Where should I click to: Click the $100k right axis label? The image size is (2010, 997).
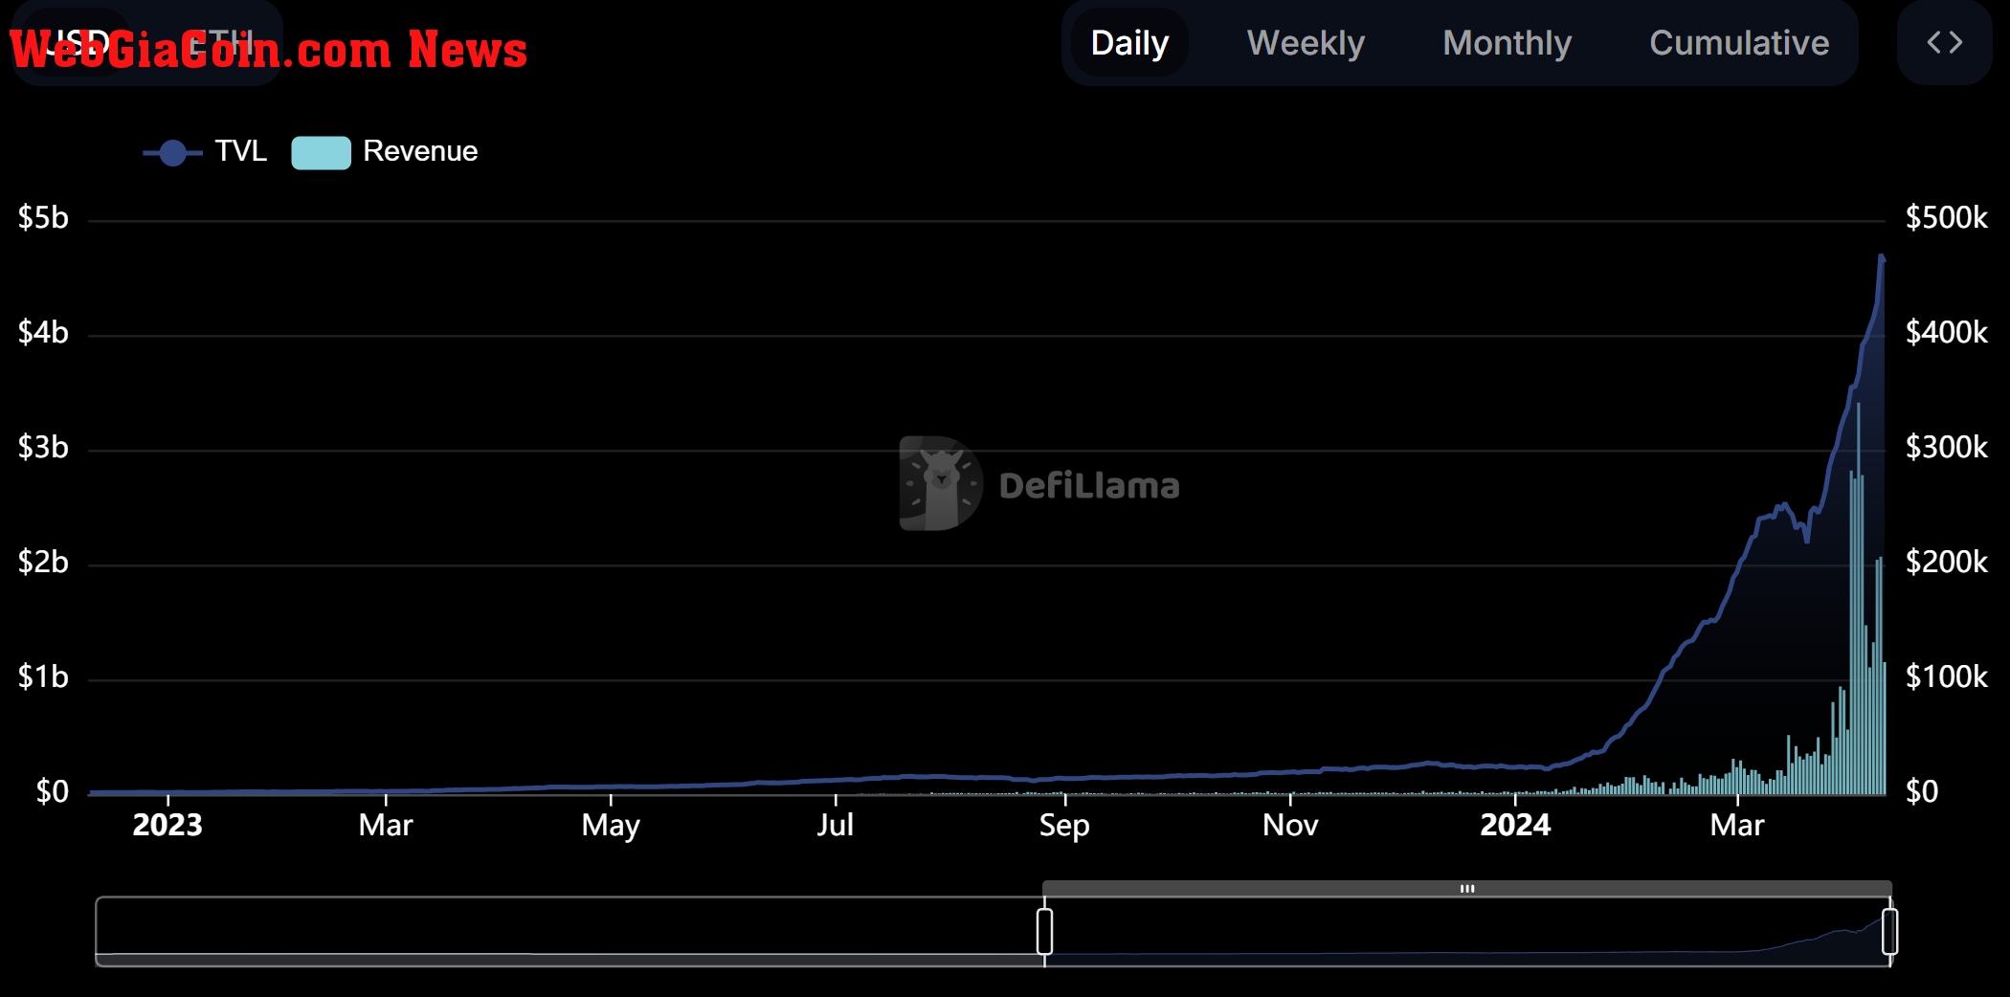click(x=1946, y=677)
